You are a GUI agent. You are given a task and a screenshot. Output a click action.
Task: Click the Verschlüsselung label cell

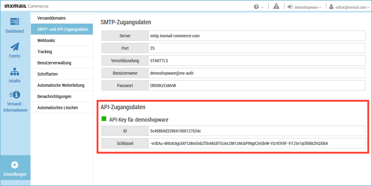pos(125,60)
